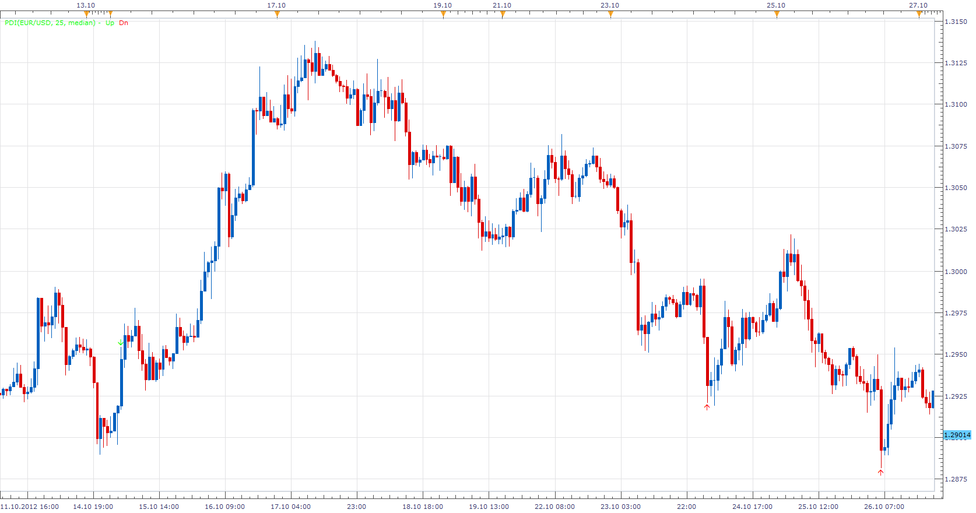Click the green 'Up' legend label

(110, 23)
